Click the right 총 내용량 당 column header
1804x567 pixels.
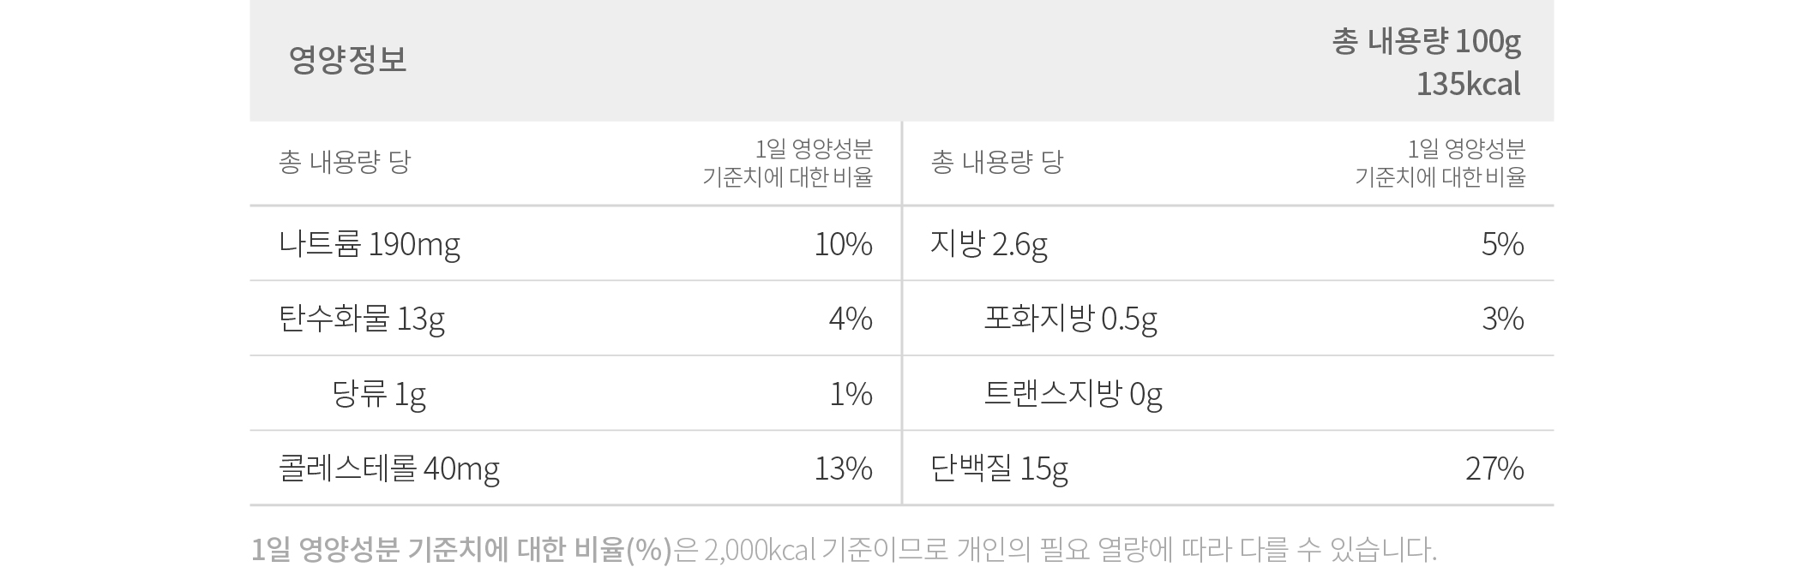(997, 162)
